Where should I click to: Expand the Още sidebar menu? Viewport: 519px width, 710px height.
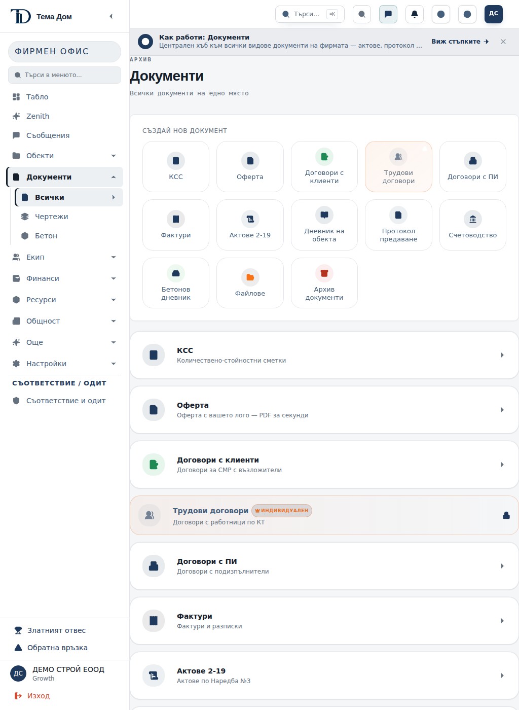pos(64,342)
